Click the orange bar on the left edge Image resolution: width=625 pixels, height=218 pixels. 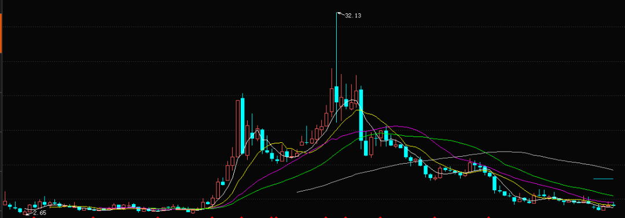[x=1, y=34]
